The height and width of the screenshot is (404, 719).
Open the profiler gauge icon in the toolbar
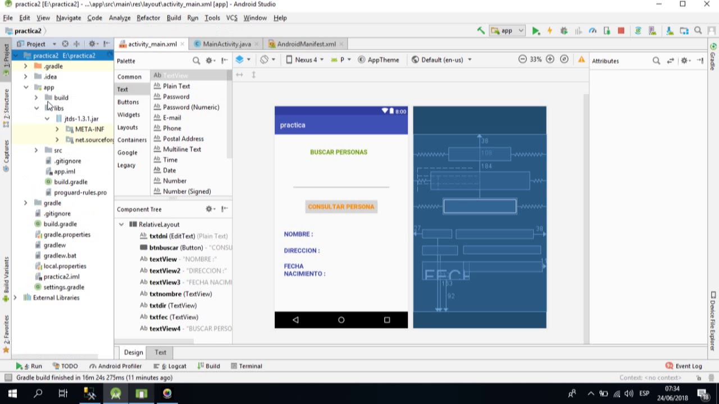tap(593, 31)
